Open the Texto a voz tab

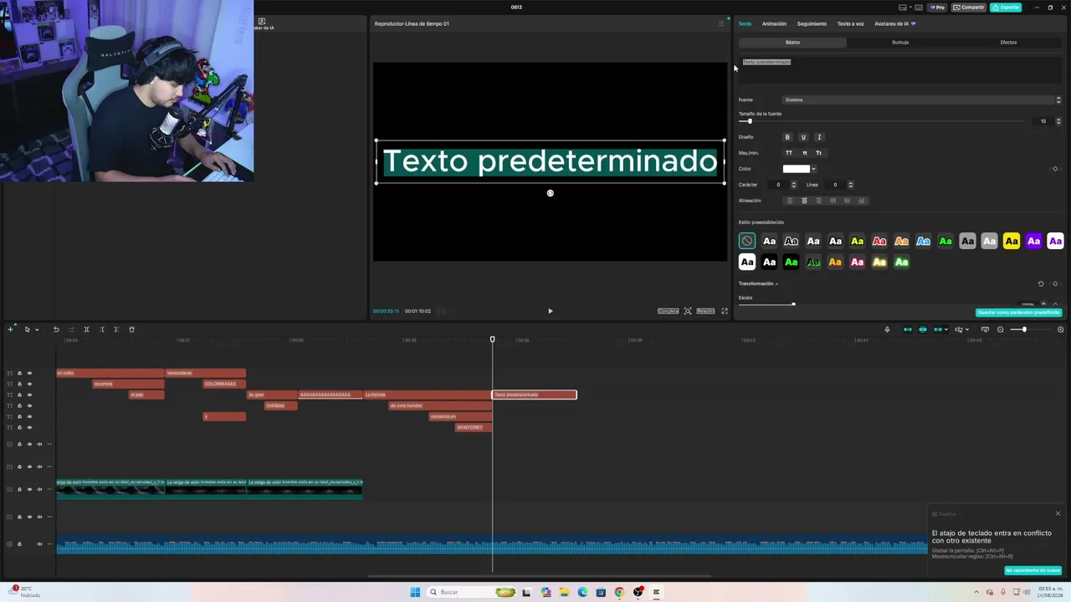coord(851,23)
